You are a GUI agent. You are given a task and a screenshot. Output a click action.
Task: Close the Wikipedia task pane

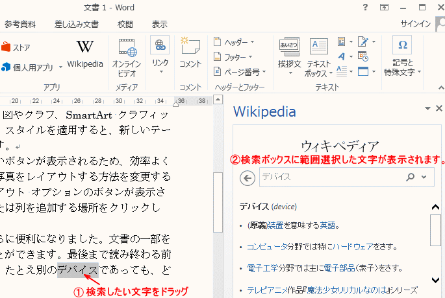pos(439,108)
